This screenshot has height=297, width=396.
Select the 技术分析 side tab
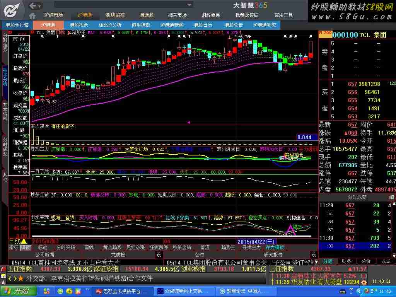point(5,77)
